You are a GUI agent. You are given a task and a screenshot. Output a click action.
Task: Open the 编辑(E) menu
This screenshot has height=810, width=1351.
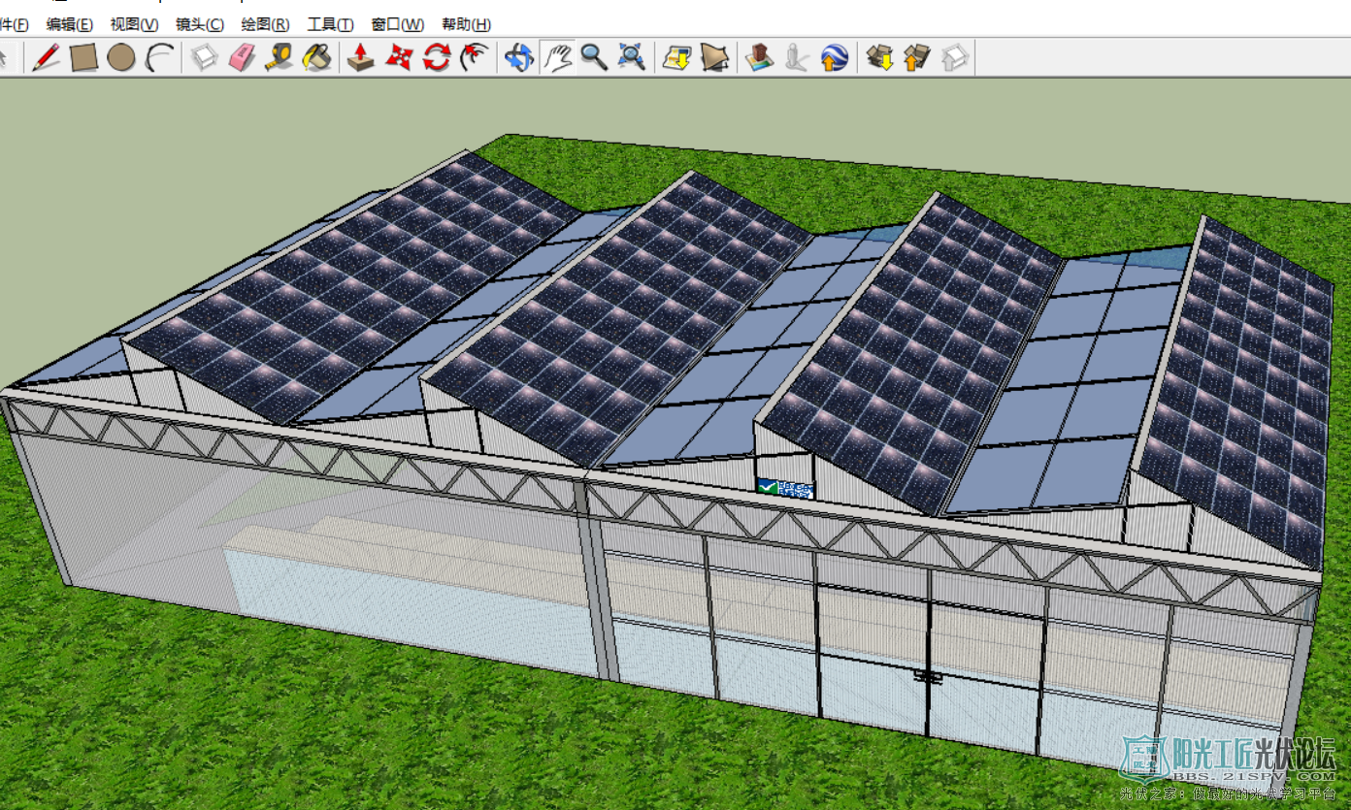click(70, 24)
